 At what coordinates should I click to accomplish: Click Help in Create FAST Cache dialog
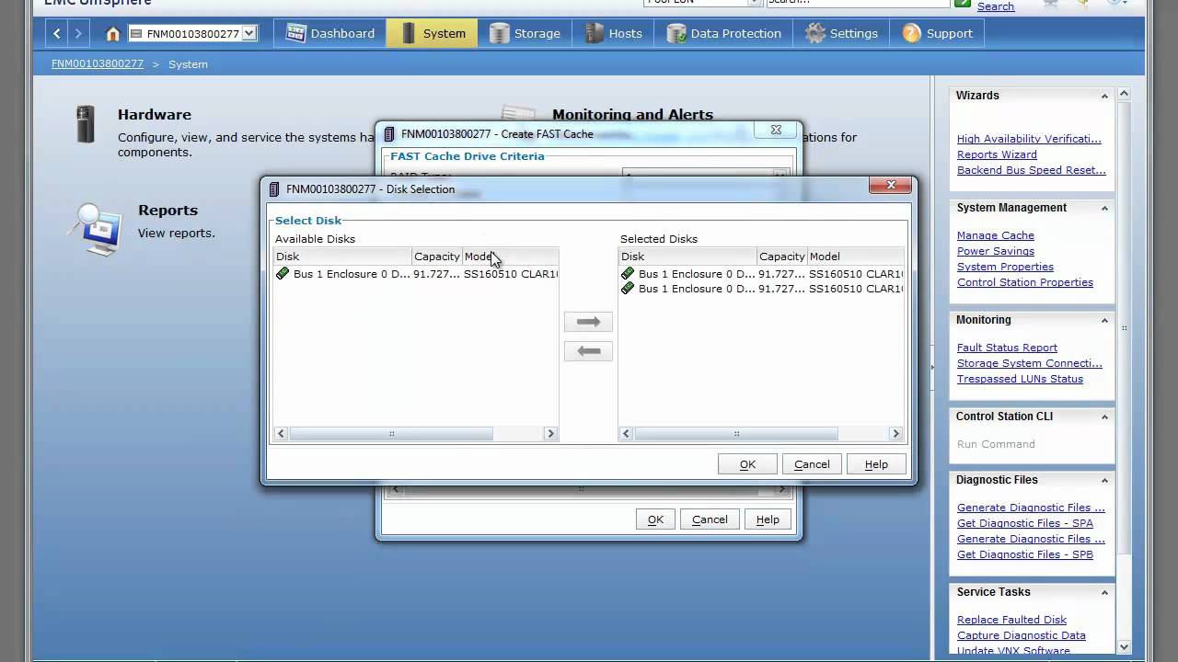(x=768, y=519)
